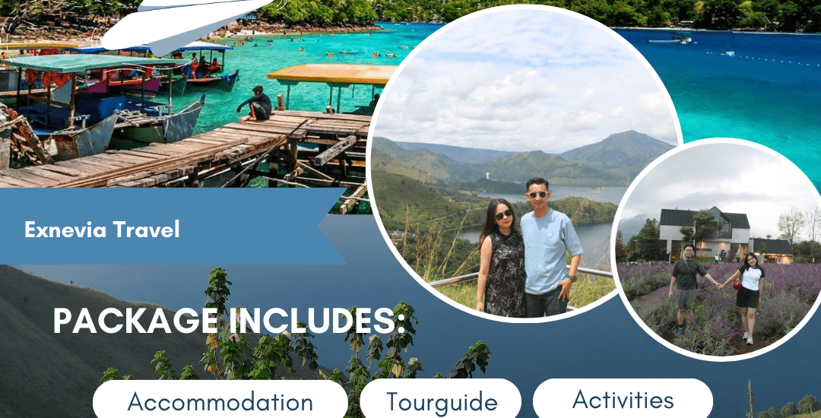Screen dimensions: 821x418
Task: Click the white cross on the hill
Action: pyautogui.click(x=488, y=176)
